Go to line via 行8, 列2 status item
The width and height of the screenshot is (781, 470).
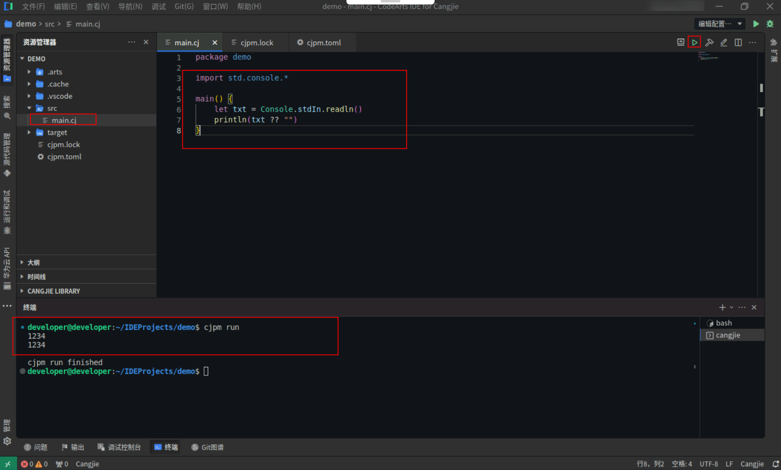[x=650, y=464]
